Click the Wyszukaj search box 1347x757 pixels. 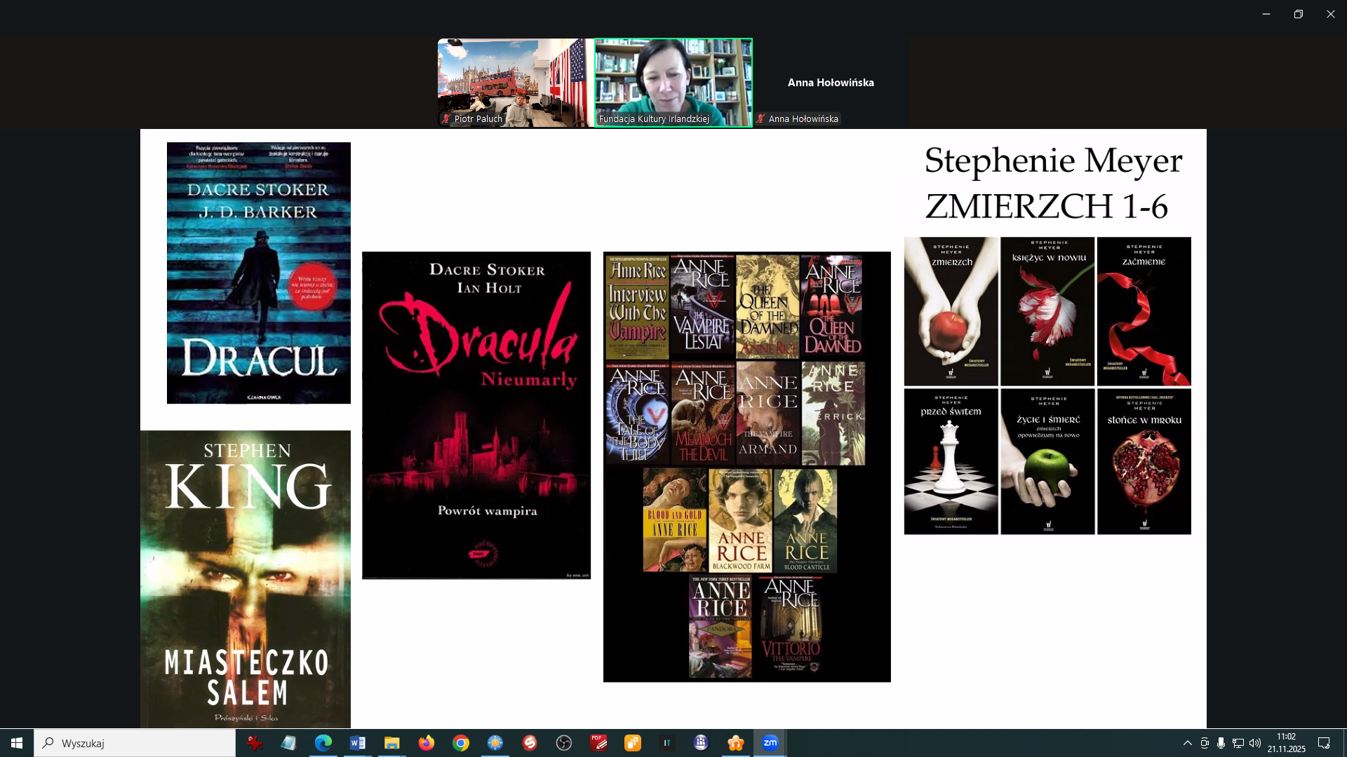(135, 743)
